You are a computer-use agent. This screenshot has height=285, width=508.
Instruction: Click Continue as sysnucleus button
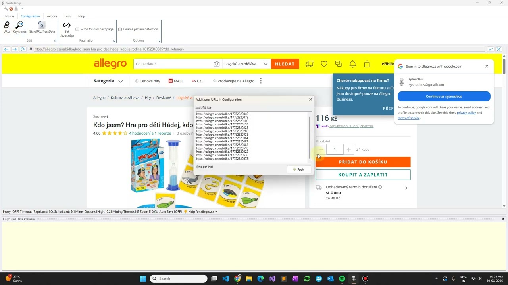point(444,96)
